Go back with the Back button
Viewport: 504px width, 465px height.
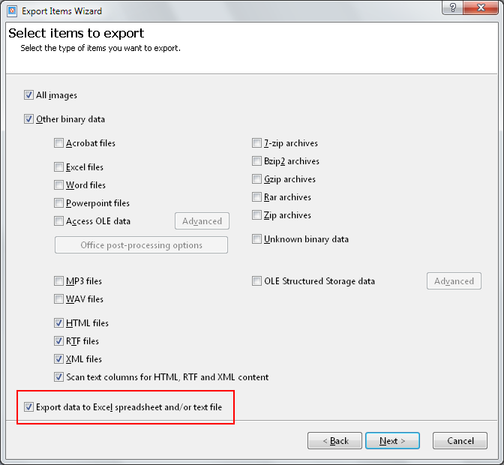pos(334,441)
